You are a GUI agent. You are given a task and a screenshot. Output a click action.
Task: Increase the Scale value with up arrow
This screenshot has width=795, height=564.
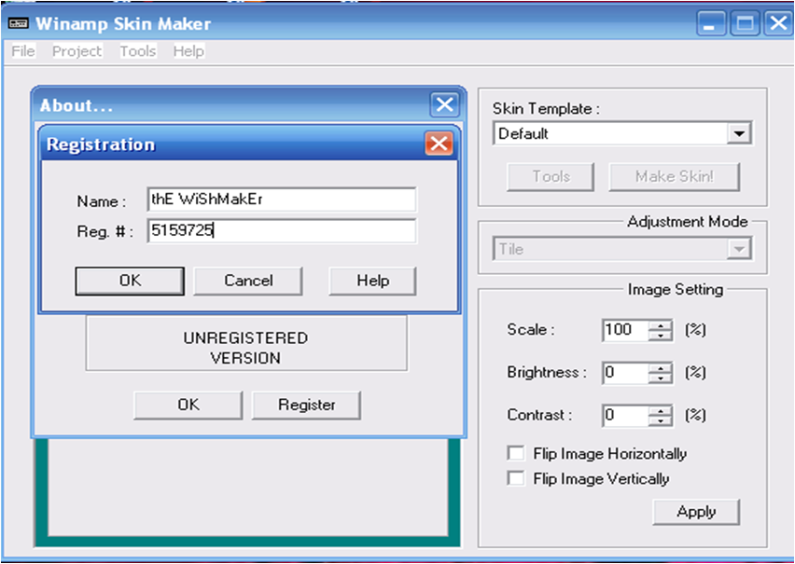[661, 324]
